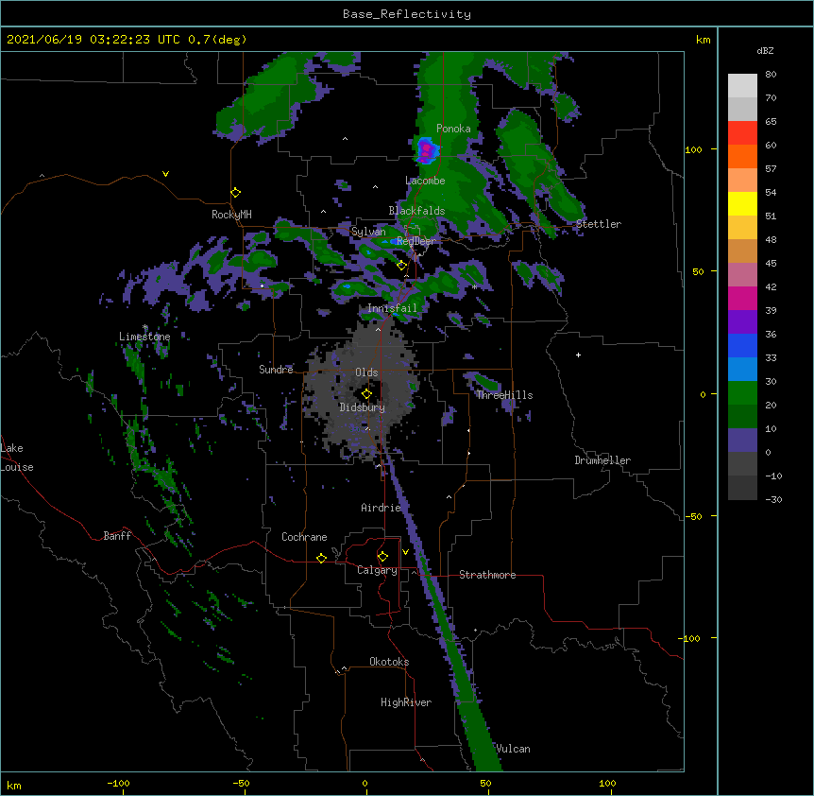Click the Banff label

[117, 536]
